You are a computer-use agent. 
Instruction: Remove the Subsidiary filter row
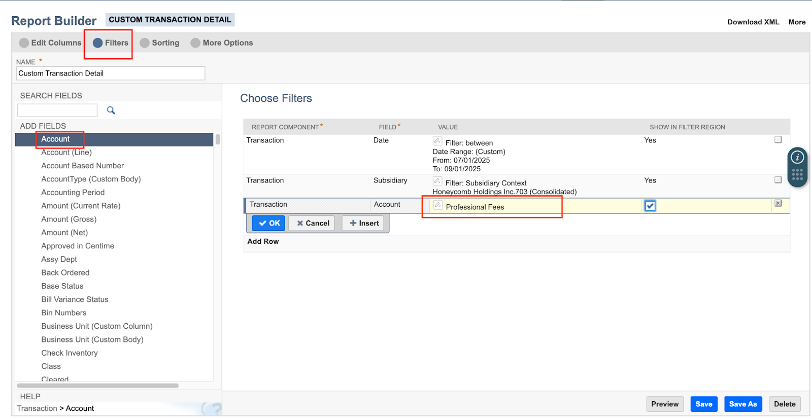click(777, 180)
